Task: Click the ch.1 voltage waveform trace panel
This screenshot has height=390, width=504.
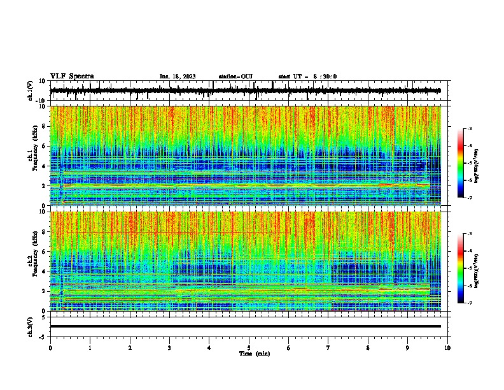Action: click(250, 90)
